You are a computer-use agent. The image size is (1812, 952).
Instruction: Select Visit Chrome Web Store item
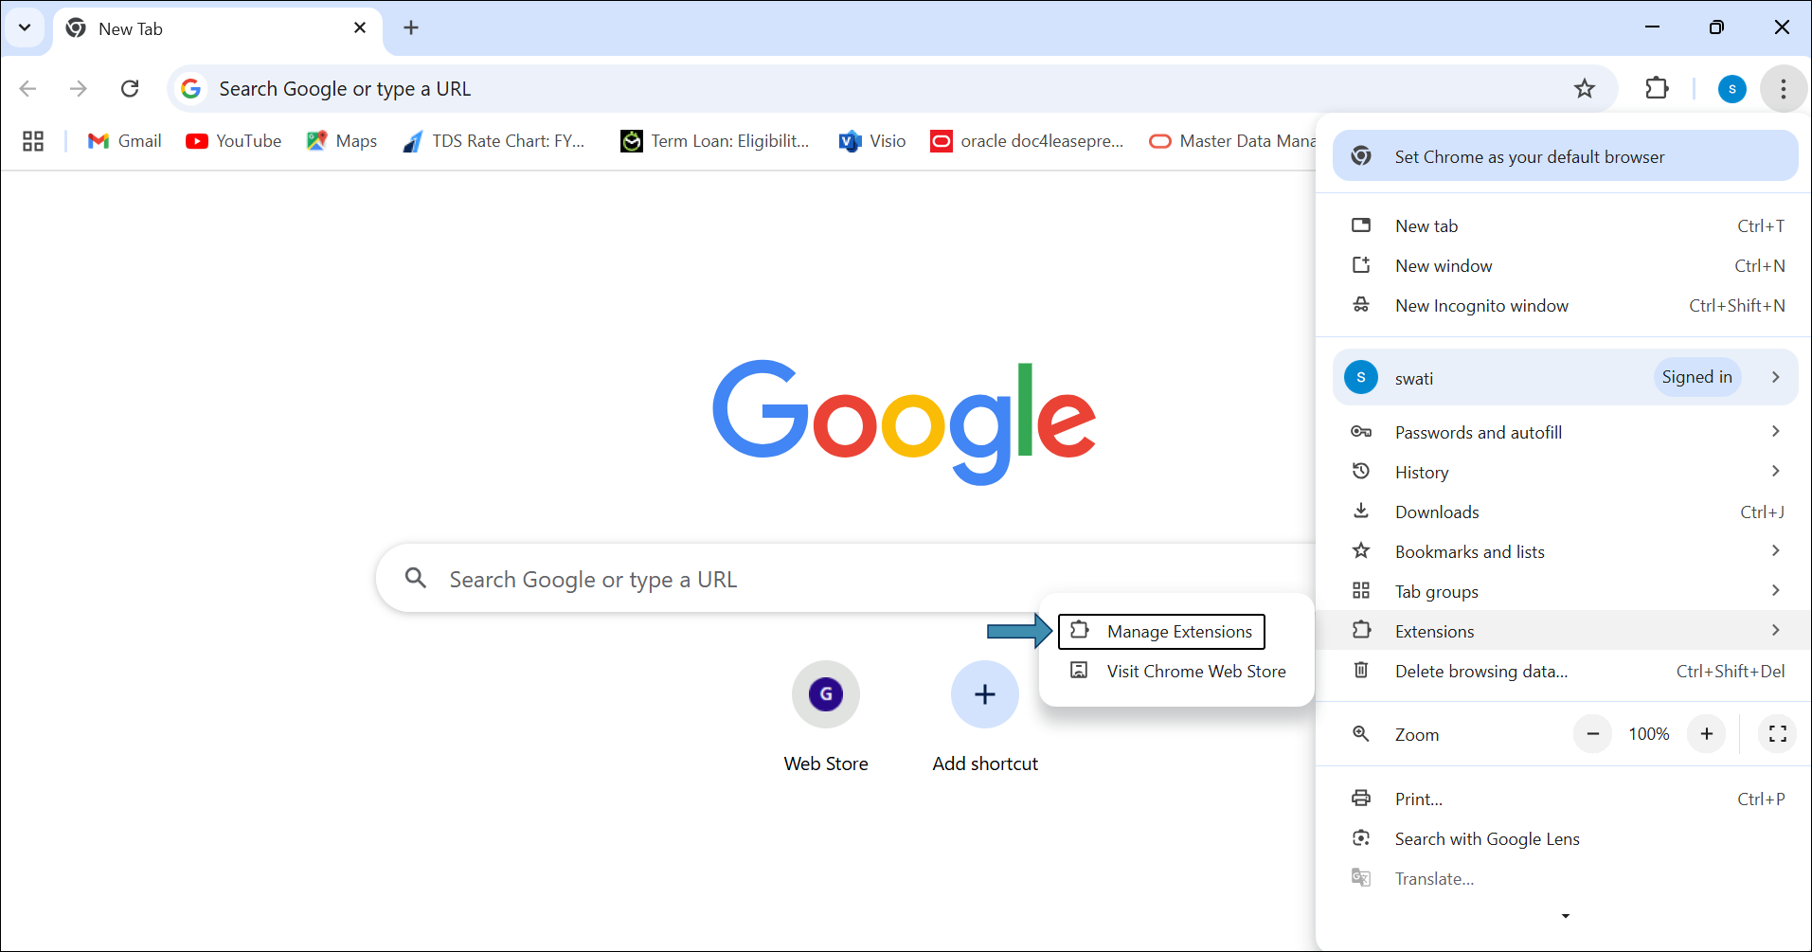pyautogui.click(x=1177, y=671)
